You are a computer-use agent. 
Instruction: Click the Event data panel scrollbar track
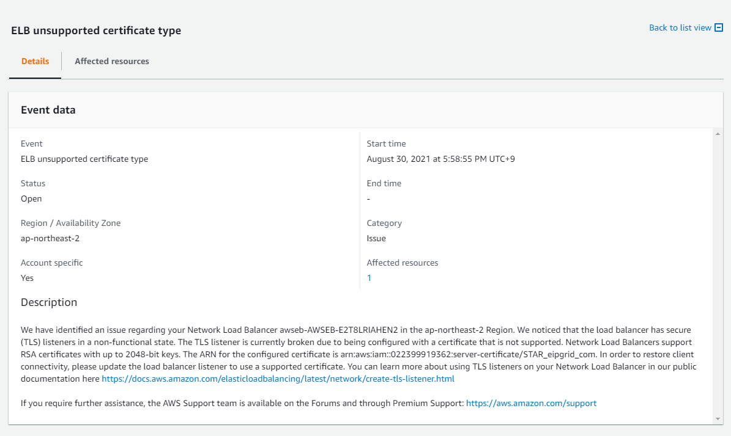point(718,275)
